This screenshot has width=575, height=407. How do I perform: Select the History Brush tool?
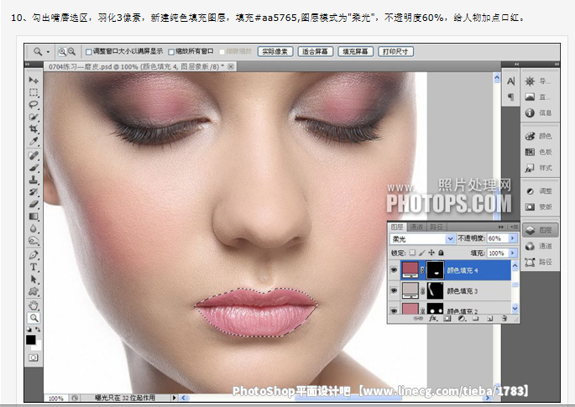(x=34, y=192)
